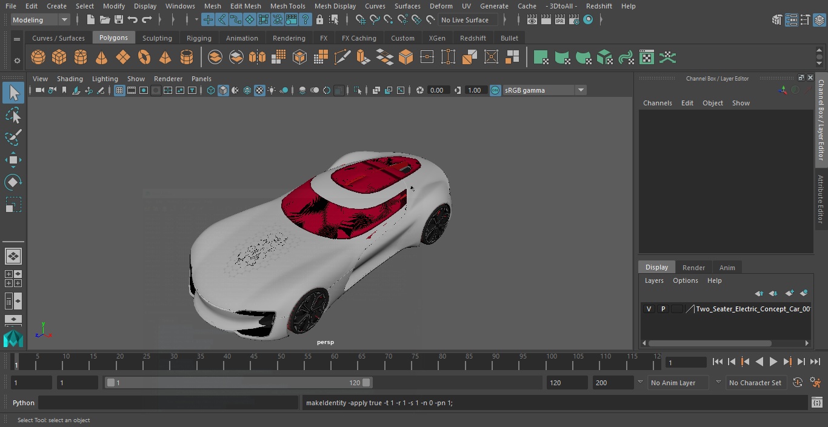Switch to the Render layer tab
The width and height of the screenshot is (828, 427).
[693, 268]
